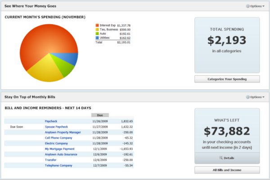Open Options menu in Stay On Top of Monthly Bills
The image size is (270, 180).
(x=255, y=97)
